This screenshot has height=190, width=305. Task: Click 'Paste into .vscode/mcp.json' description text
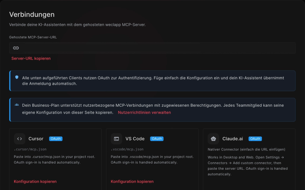tap(152, 160)
